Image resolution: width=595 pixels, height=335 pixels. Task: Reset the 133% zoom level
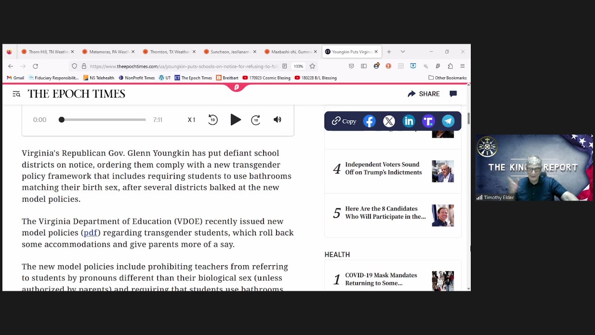[x=298, y=66]
